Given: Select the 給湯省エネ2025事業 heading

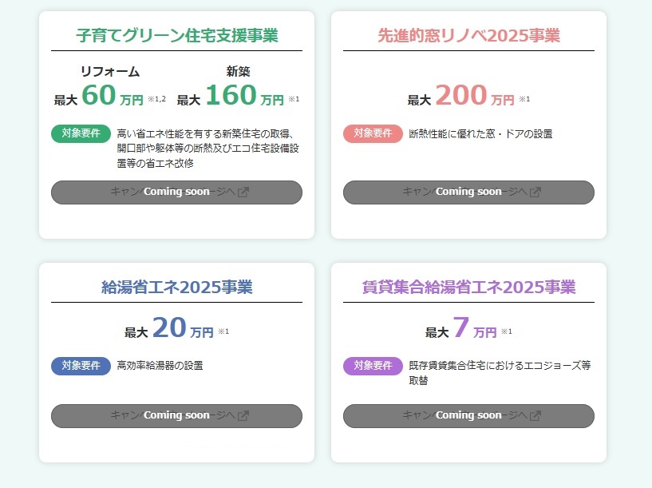Looking at the screenshot, I should click(176, 287).
